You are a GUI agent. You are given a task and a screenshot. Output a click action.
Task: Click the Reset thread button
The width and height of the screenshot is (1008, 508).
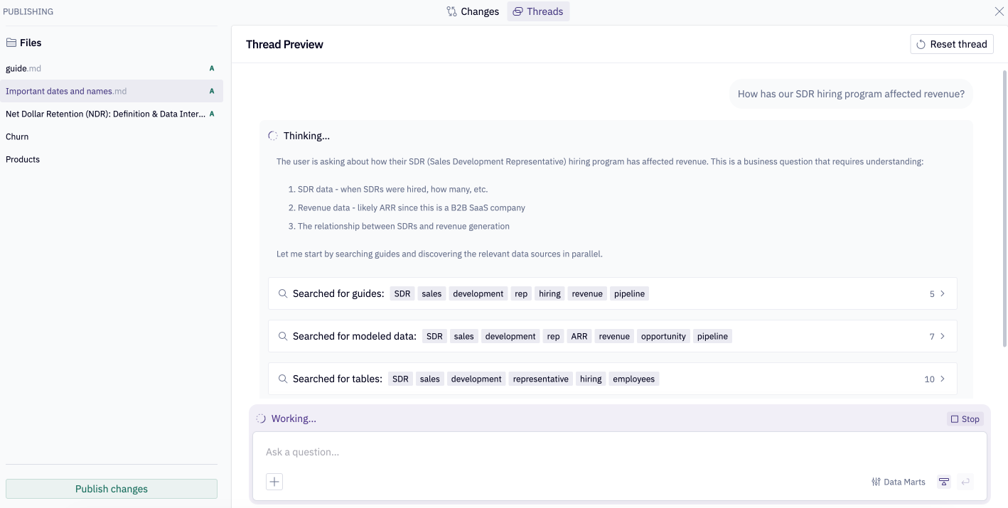951,44
